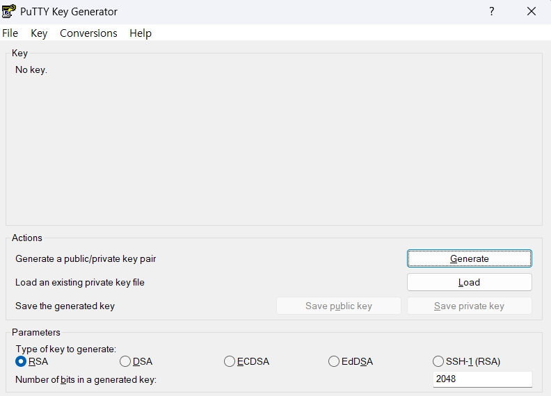Select the SSH-1 (RSA) key type
This screenshot has width=551, height=396.
[467, 361]
